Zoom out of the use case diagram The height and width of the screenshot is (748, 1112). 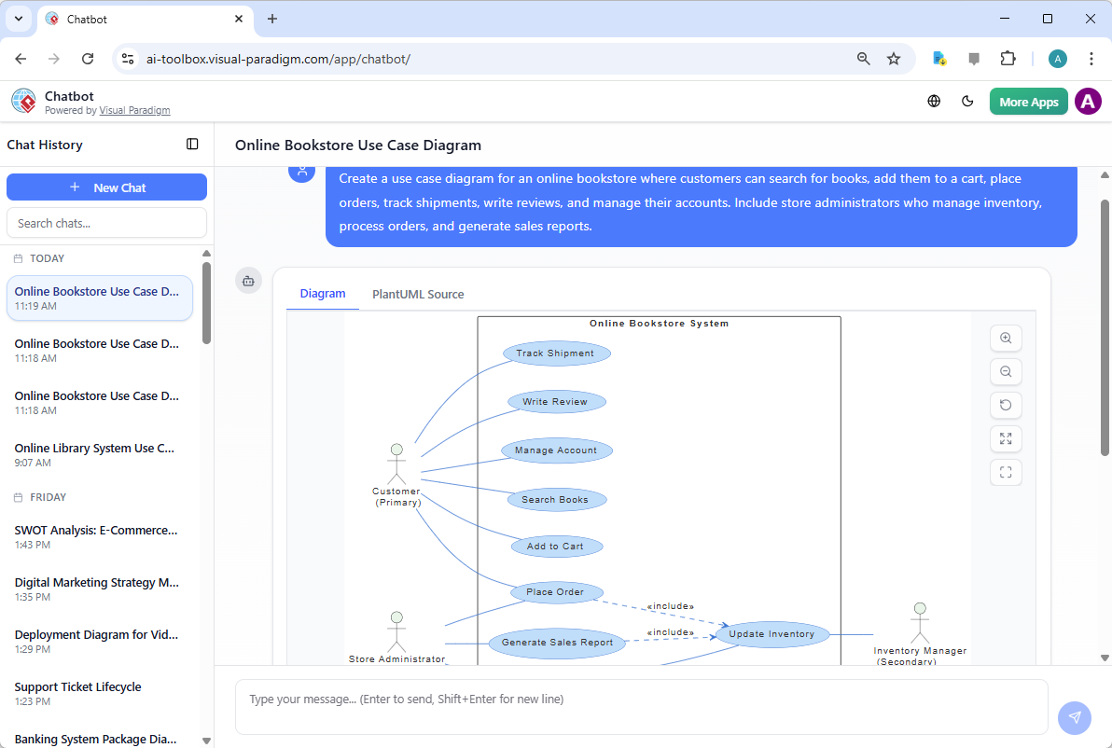point(1006,371)
